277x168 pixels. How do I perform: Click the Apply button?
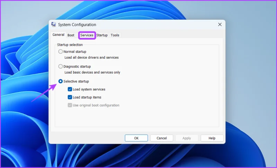(x=187, y=138)
